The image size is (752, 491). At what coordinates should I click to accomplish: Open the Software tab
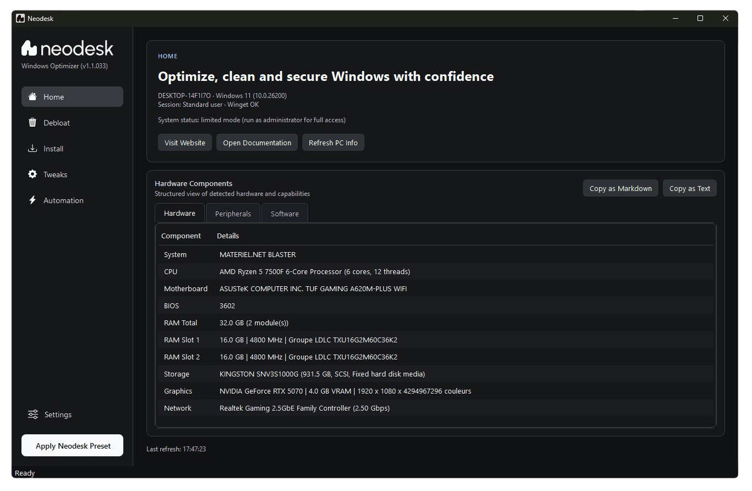point(285,213)
